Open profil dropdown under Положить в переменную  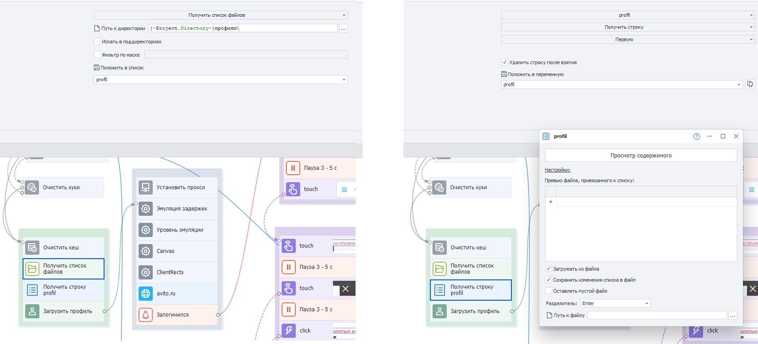(x=622, y=84)
